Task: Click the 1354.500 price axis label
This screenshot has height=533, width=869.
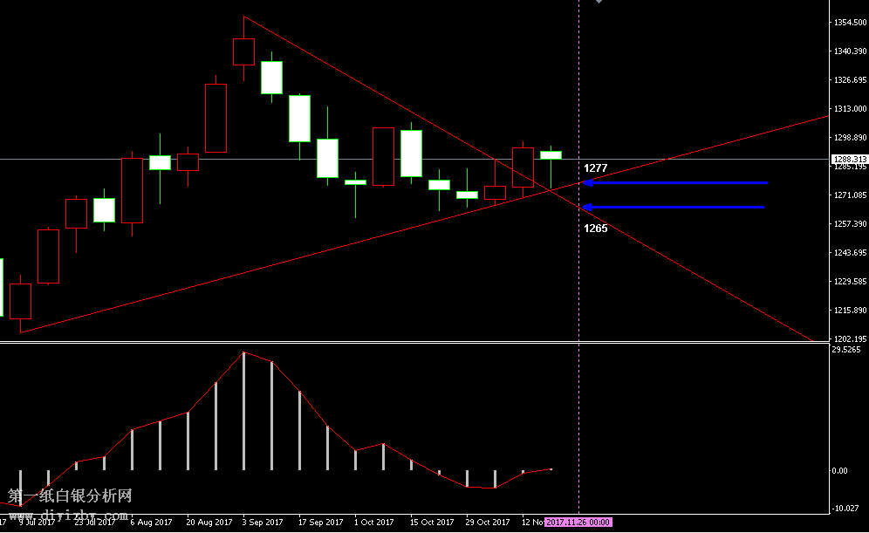Action: tap(851, 23)
